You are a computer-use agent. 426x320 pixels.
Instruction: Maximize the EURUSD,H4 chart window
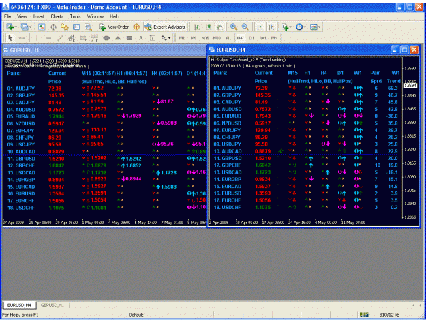(x=404, y=50)
